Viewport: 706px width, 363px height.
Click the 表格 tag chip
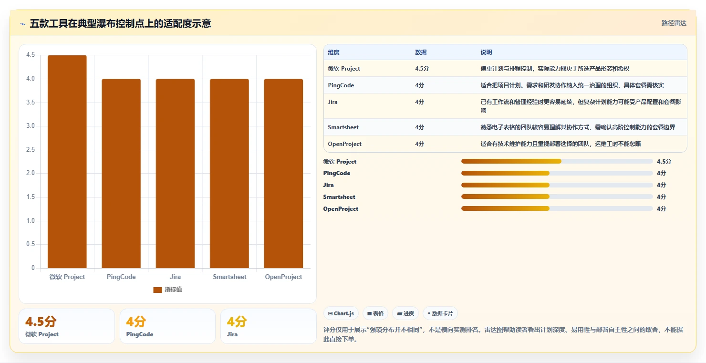pyautogui.click(x=375, y=313)
